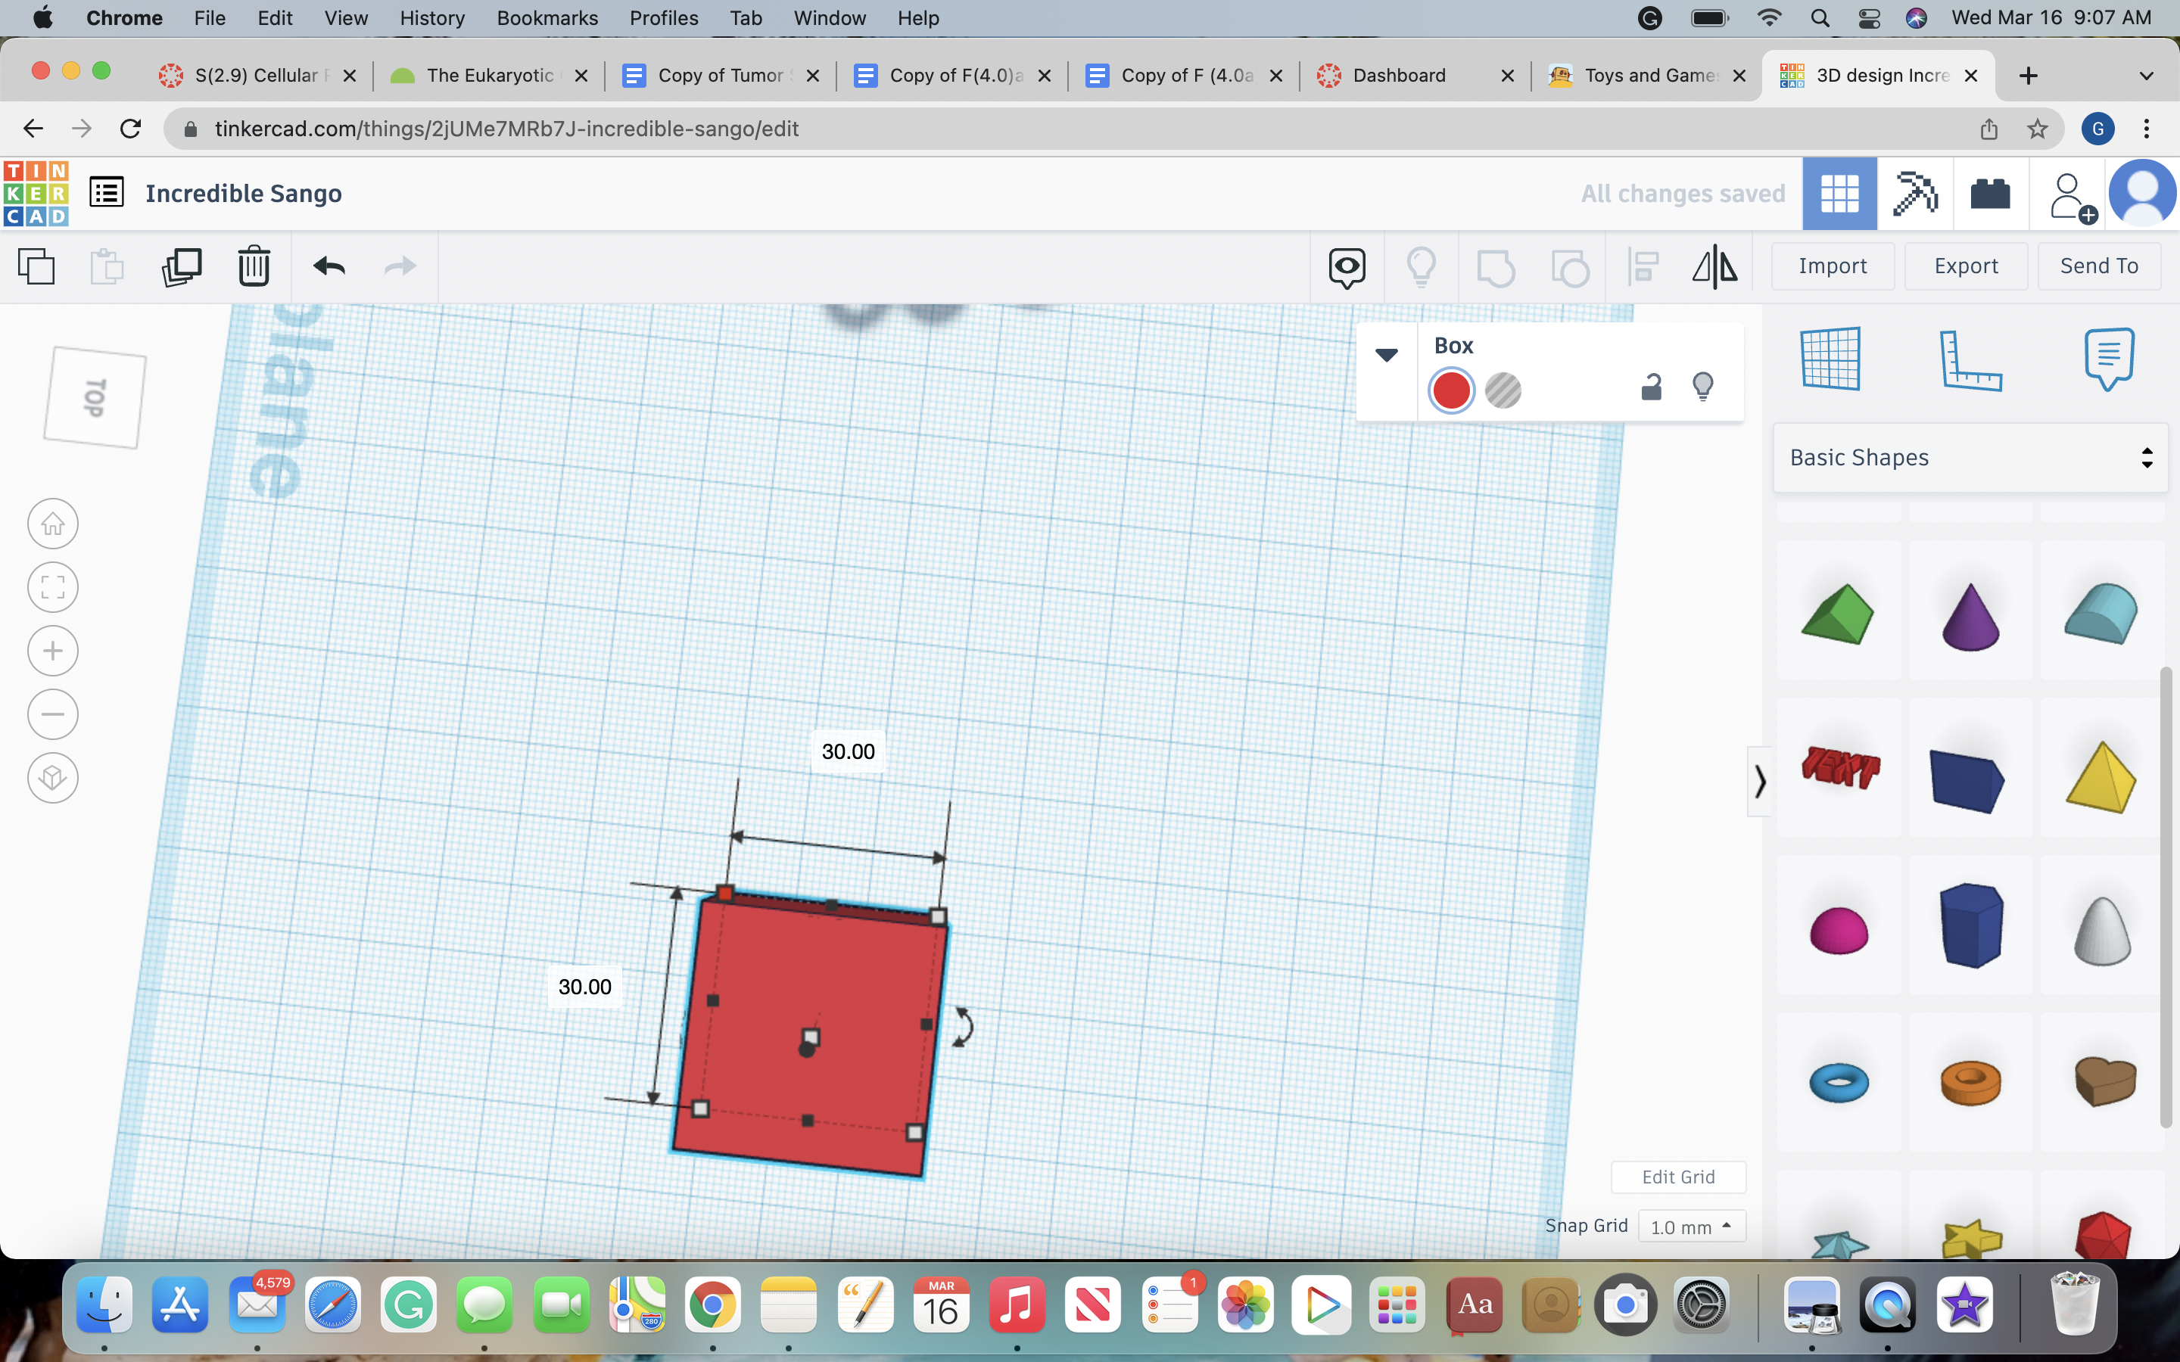Viewport: 2180px width, 1362px height.
Task: Select the Workplane tool icon
Action: [x=1830, y=359]
